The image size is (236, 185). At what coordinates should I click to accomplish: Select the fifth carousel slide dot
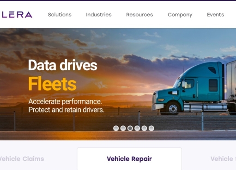click(x=144, y=128)
